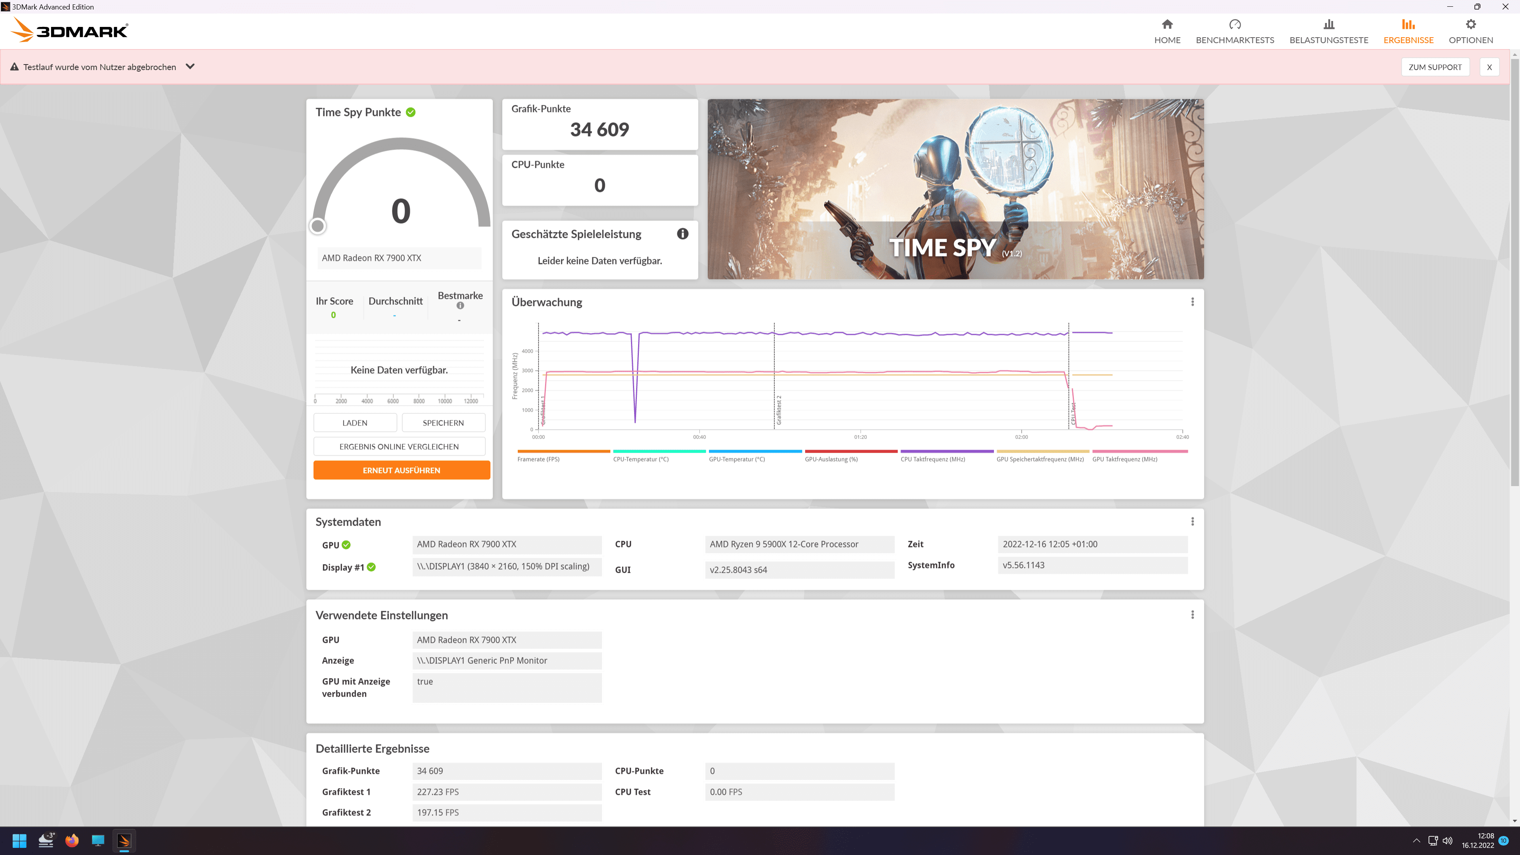
Task: Dismiss the warning banner with X
Action: point(1489,67)
